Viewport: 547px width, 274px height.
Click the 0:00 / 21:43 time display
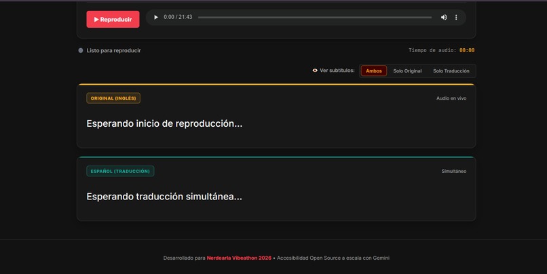178,17
